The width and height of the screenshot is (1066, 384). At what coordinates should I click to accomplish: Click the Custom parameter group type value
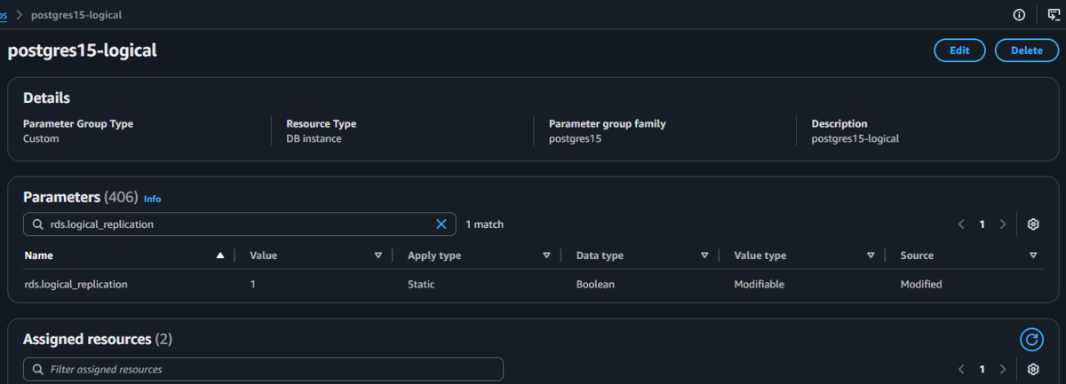pos(41,139)
